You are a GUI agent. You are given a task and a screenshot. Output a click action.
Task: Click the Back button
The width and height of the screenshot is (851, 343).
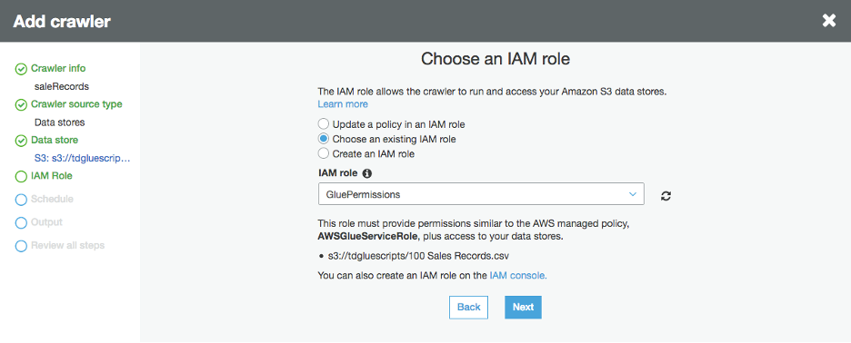[x=469, y=308]
